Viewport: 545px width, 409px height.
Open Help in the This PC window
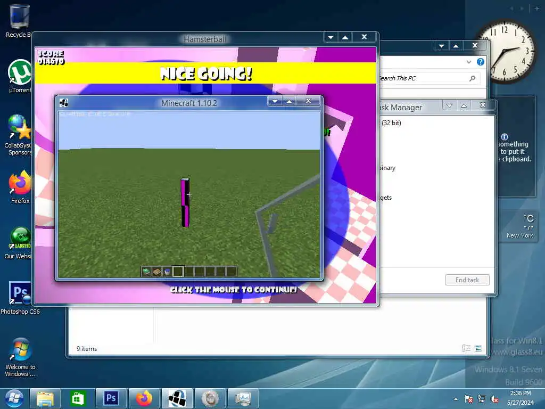coord(481,62)
